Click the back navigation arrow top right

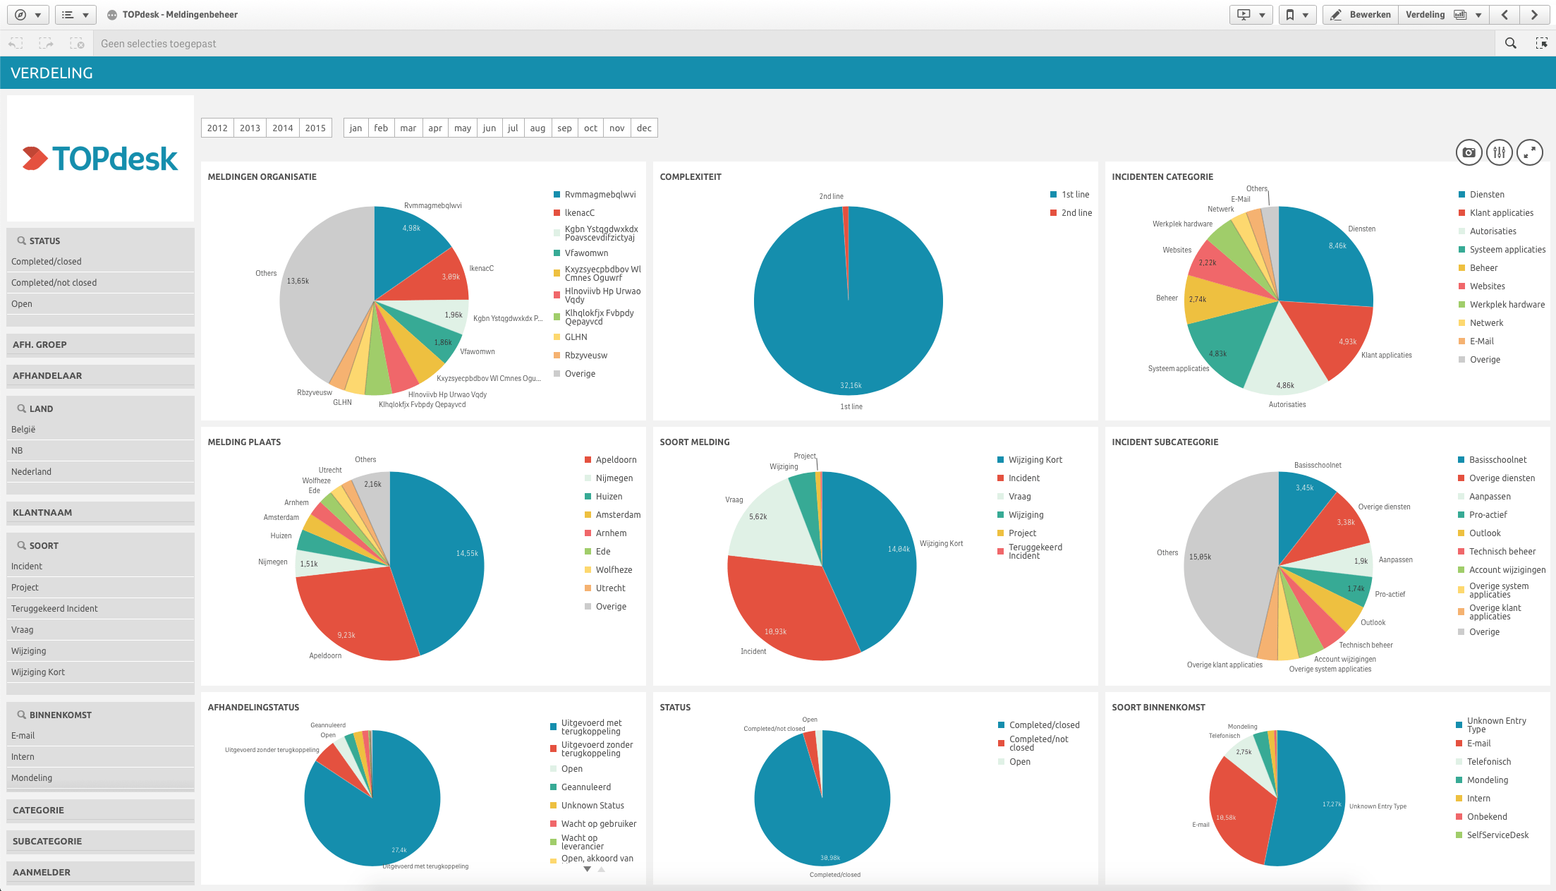click(x=1505, y=14)
